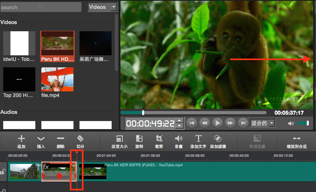
Task: Increase timecode with the up stepper arrow
Action: (179, 121)
